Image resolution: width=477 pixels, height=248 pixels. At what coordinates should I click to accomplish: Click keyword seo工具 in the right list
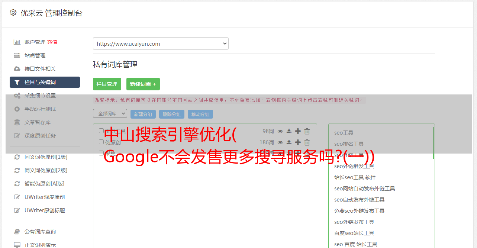[x=344, y=133]
